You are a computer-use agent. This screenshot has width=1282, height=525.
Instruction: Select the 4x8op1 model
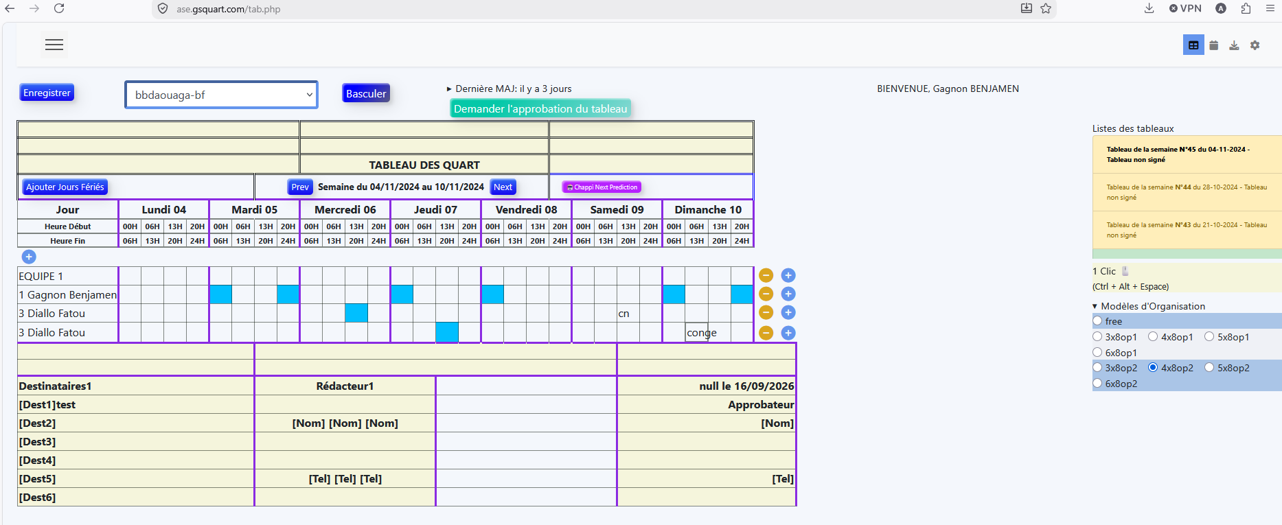tap(1154, 337)
